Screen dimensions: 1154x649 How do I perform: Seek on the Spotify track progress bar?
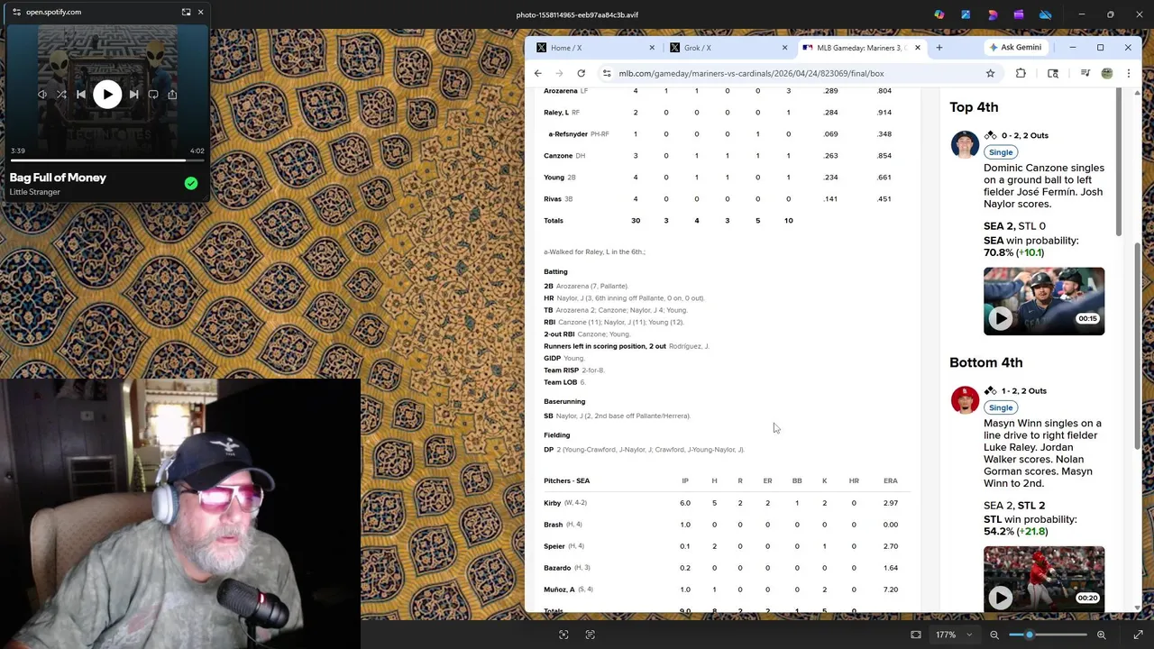107,160
